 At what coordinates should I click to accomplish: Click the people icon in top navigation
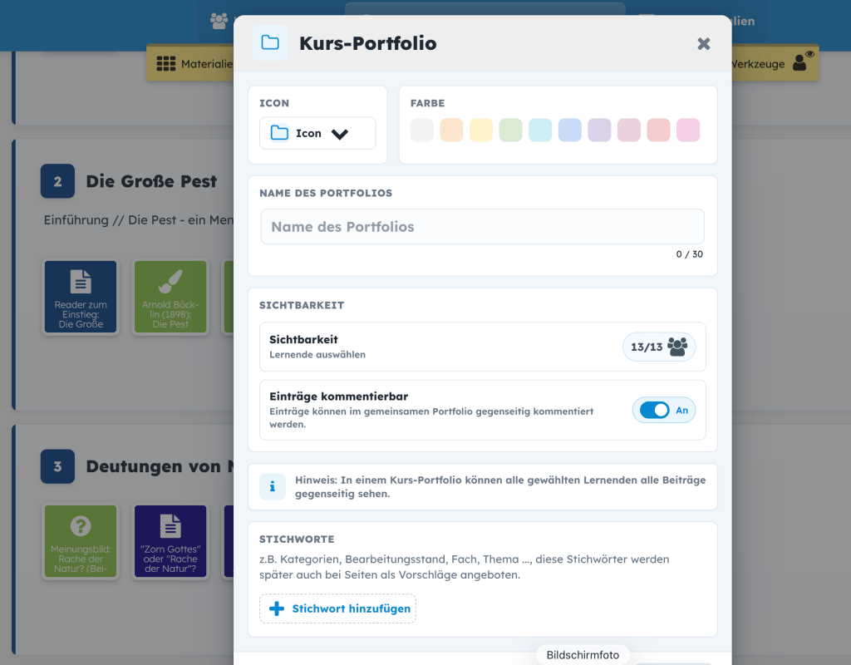coord(219,21)
